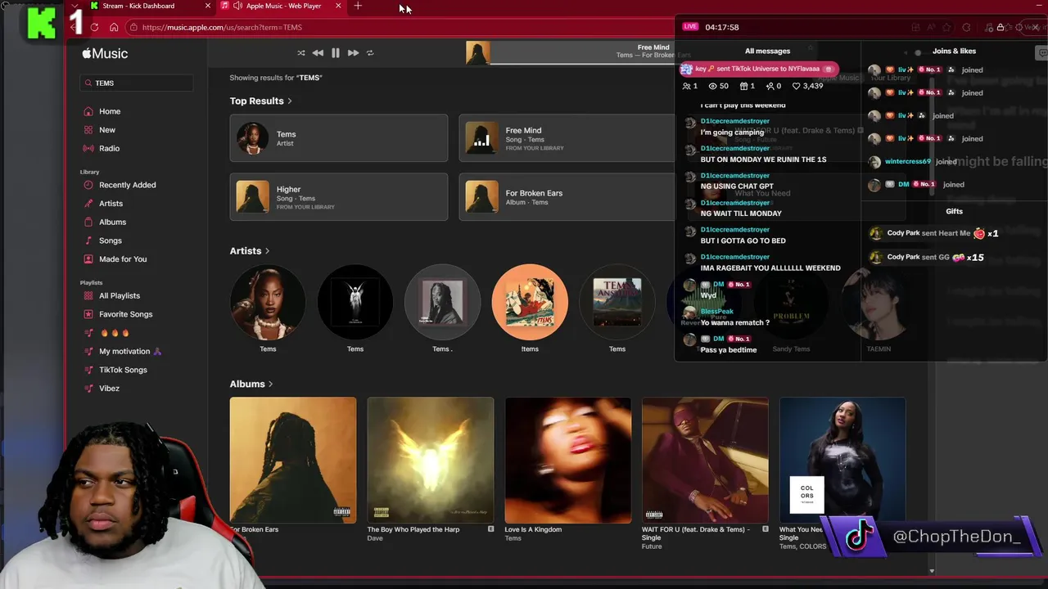1048x589 pixels.
Task: Click the TEMS search field
Action: pos(136,83)
